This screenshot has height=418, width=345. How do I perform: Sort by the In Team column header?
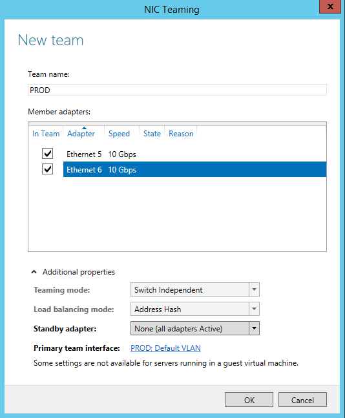[46, 133]
